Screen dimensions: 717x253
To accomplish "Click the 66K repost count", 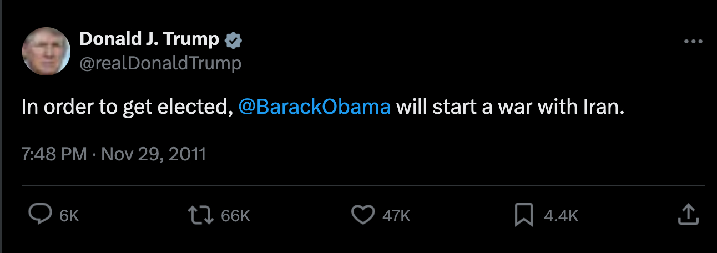I will tap(236, 216).
